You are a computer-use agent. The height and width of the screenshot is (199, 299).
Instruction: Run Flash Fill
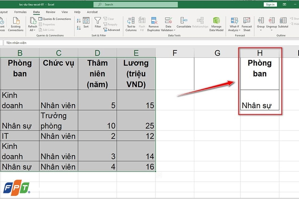(142, 24)
